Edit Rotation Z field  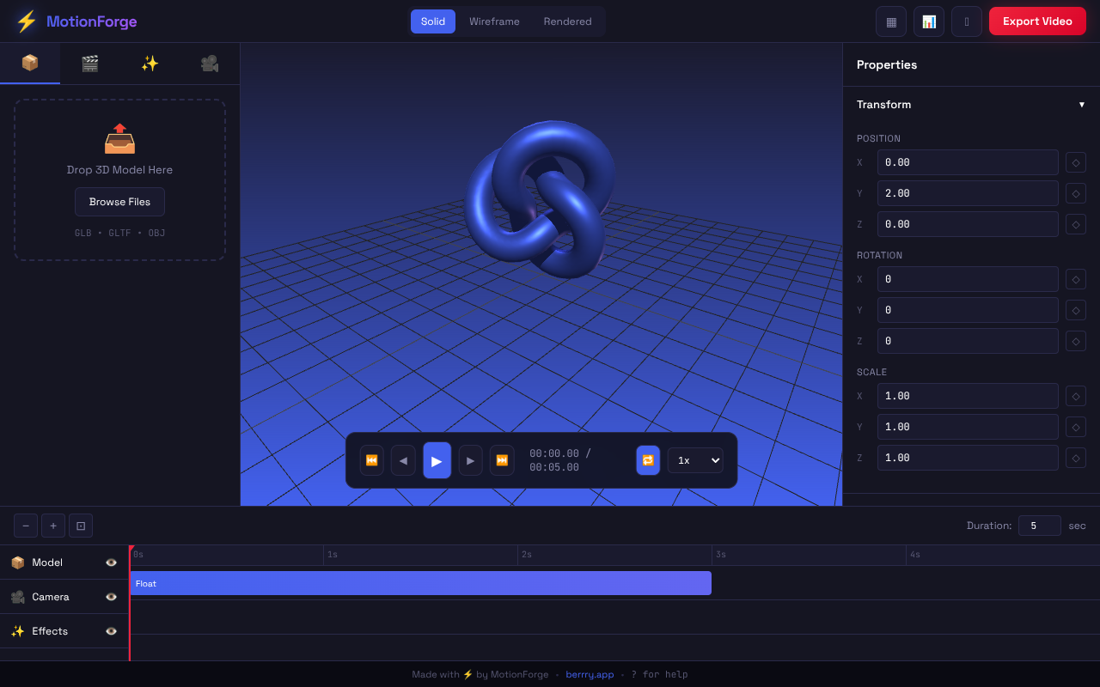point(968,341)
